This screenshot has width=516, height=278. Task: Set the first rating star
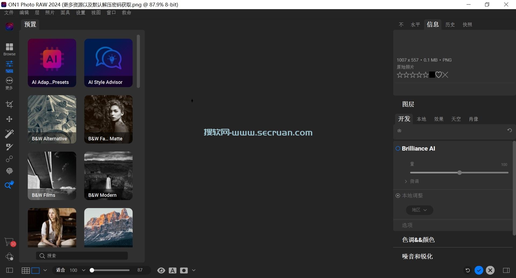(400, 75)
